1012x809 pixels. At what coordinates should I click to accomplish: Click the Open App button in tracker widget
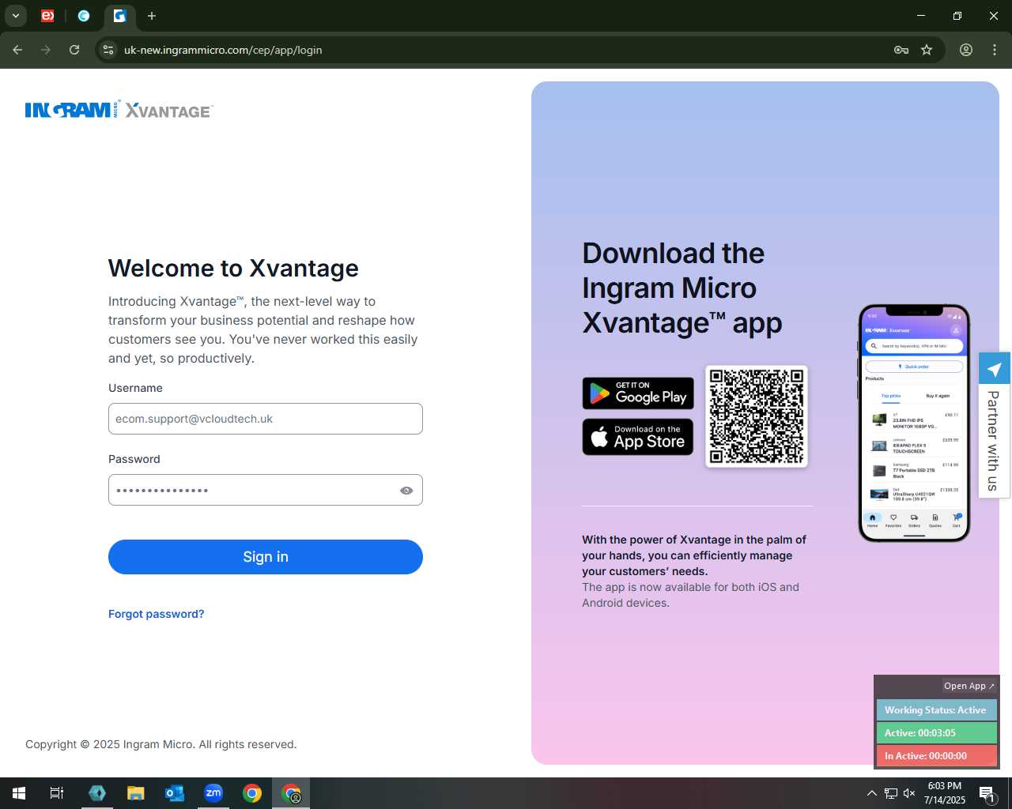tap(969, 686)
